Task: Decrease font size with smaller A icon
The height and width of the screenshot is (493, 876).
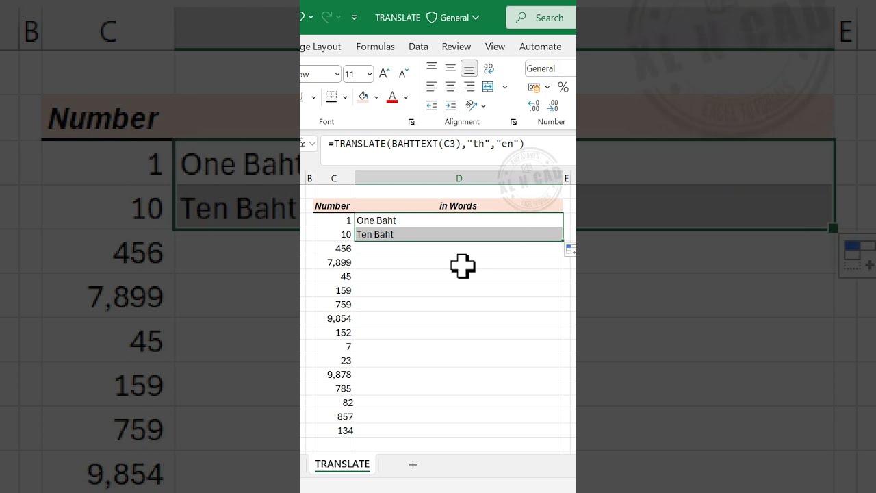Action: coord(404,73)
